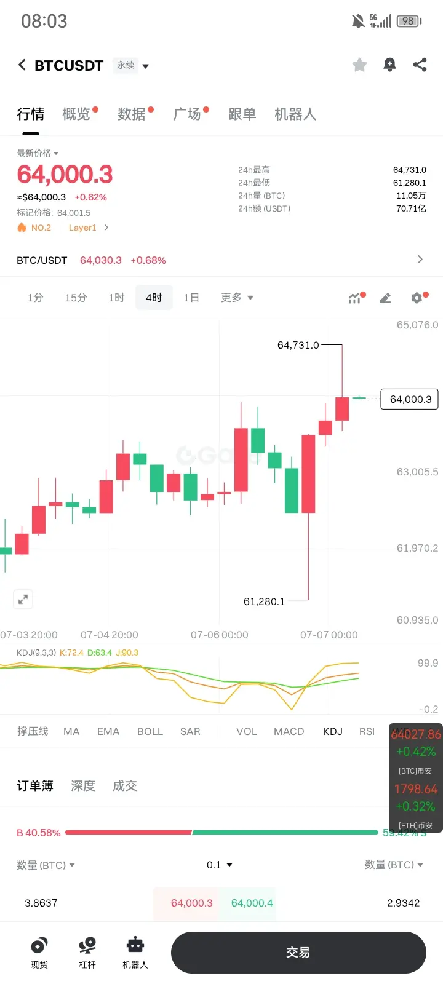
Task: Open the 杠杆 margin icon
Action: [87, 953]
